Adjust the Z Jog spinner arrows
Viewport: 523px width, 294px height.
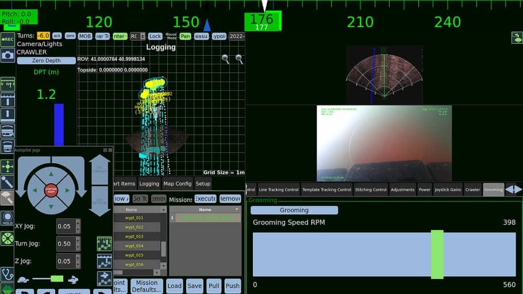click(78, 261)
